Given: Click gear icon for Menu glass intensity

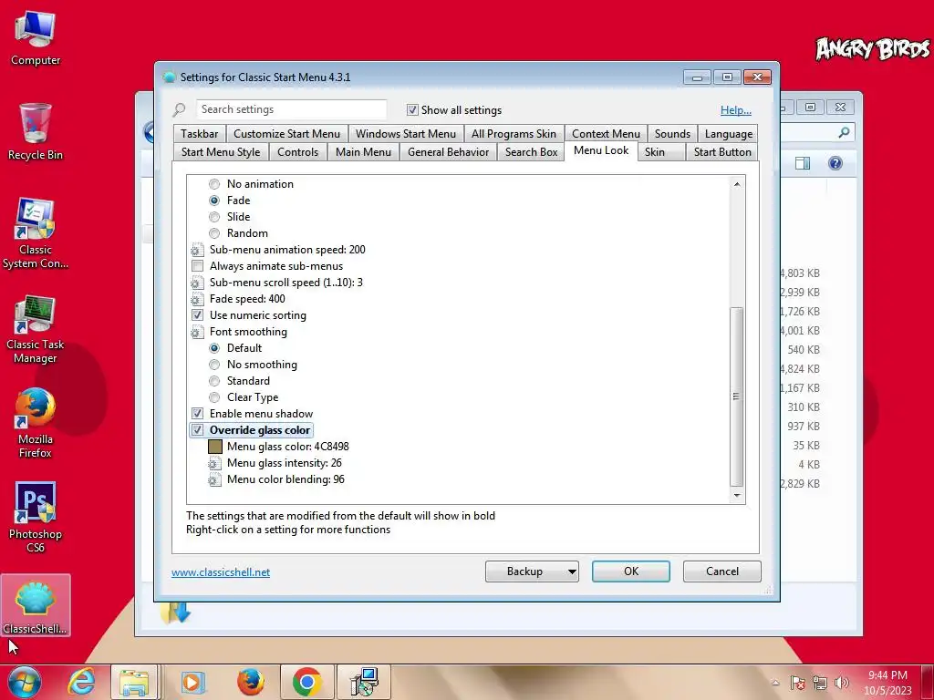Looking at the screenshot, I should 214,463.
